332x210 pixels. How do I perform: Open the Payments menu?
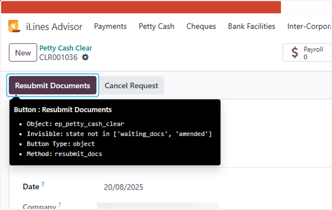tap(110, 26)
